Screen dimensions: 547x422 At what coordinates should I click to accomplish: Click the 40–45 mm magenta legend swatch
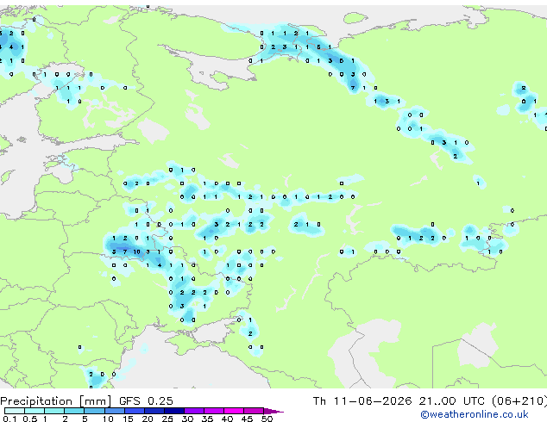[234, 411]
